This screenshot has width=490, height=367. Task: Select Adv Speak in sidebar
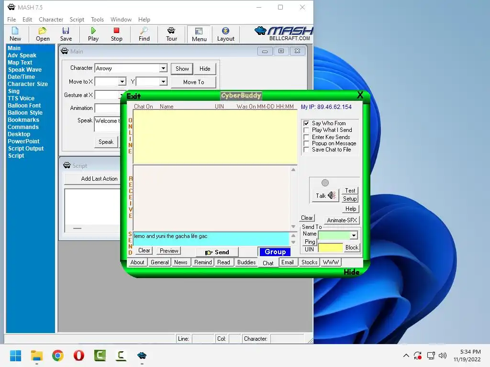(x=22, y=55)
